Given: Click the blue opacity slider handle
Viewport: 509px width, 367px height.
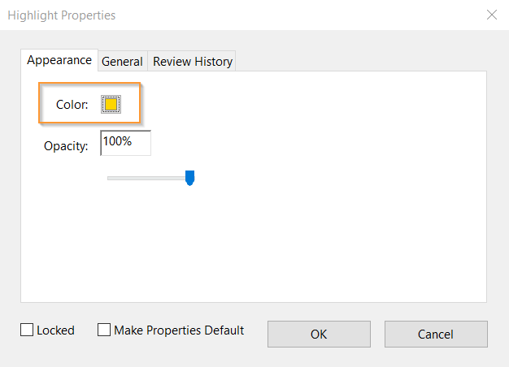Looking at the screenshot, I should coord(190,178).
